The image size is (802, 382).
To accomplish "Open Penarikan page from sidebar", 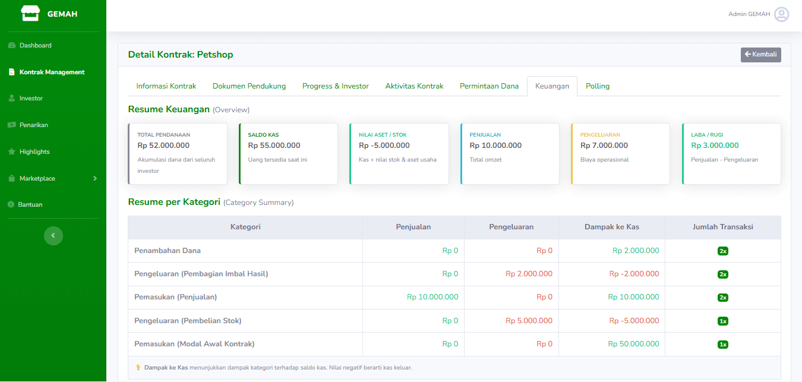I will 33,125.
